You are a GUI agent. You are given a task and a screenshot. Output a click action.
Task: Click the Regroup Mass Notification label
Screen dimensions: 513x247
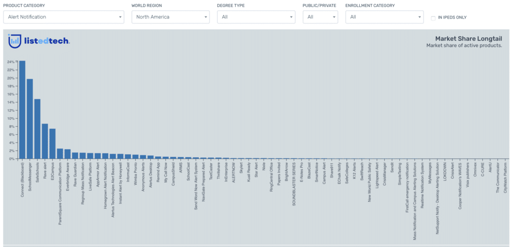[x=83, y=183]
